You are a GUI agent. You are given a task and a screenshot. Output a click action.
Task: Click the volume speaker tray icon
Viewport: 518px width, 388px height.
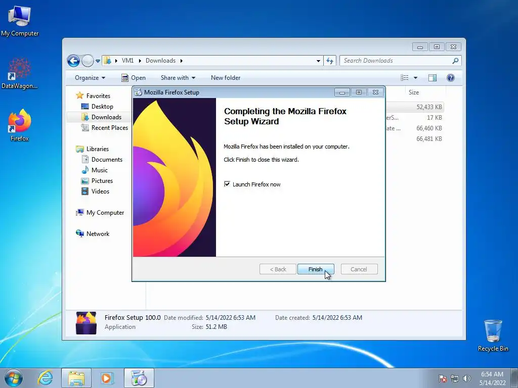[x=466, y=378]
